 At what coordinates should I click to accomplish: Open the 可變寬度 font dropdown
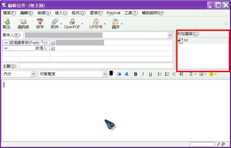pos(105,74)
